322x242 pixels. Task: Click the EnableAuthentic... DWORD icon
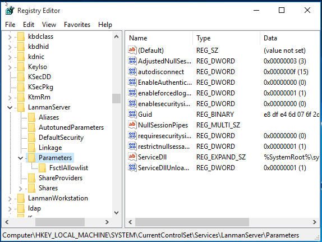[x=132, y=82]
